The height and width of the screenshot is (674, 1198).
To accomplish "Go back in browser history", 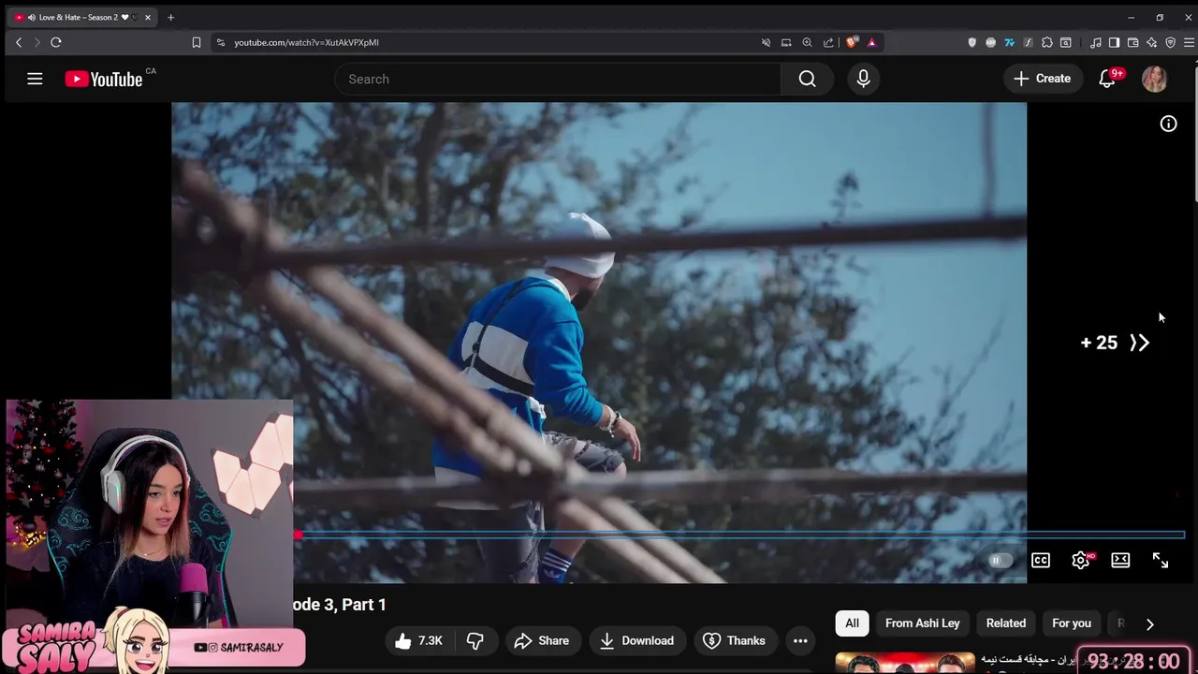I will pos(18,42).
